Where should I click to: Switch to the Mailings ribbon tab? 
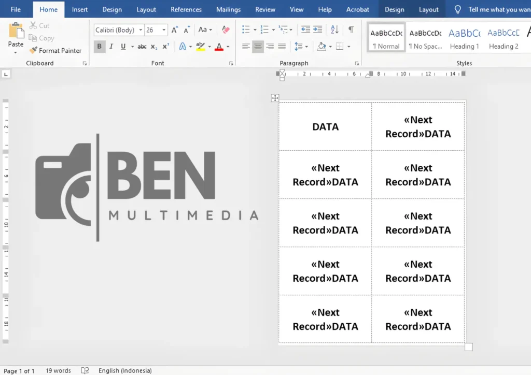(x=228, y=9)
